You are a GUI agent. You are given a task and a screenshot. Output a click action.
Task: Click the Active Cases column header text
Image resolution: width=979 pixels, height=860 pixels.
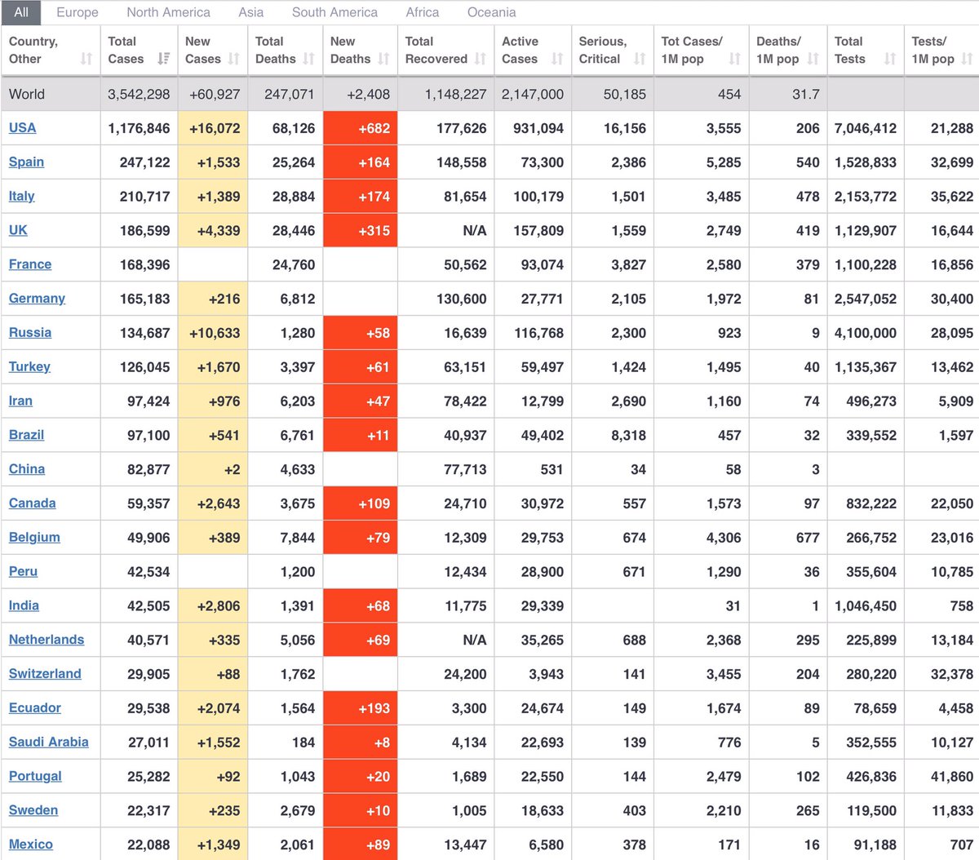click(521, 50)
